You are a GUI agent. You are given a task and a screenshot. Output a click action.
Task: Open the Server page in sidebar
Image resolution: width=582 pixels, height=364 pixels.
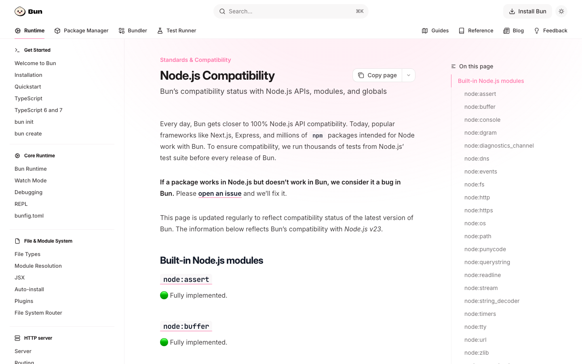[x=23, y=351]
